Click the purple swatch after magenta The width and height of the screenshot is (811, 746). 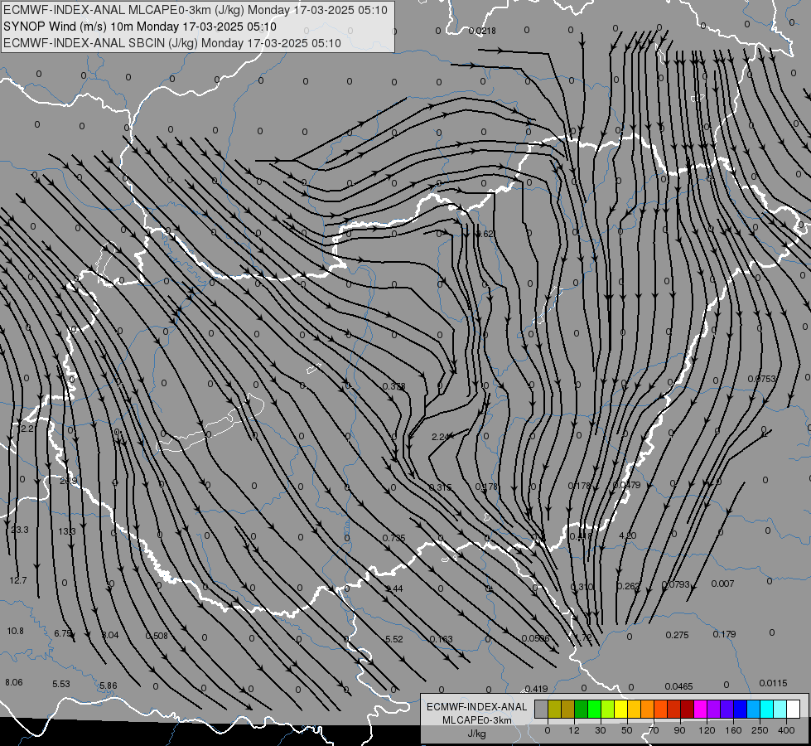[714, 710]
